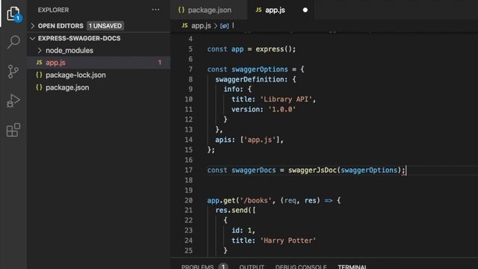This screenshot has height=269, width=478.
Task: Click 'id: 1' on line 23
Action: click(241, 231)
